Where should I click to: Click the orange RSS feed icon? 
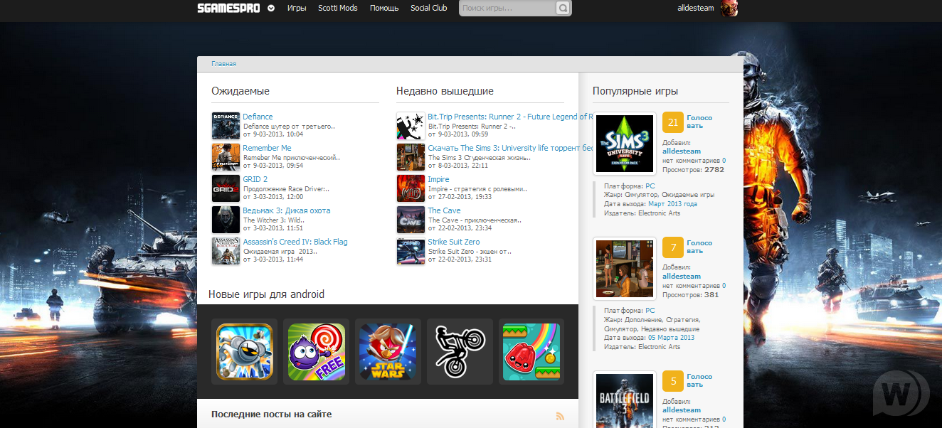coord(561,416)
